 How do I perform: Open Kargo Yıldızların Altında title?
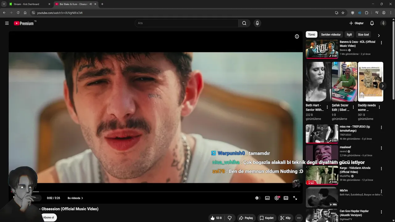(x=355, y=170)
